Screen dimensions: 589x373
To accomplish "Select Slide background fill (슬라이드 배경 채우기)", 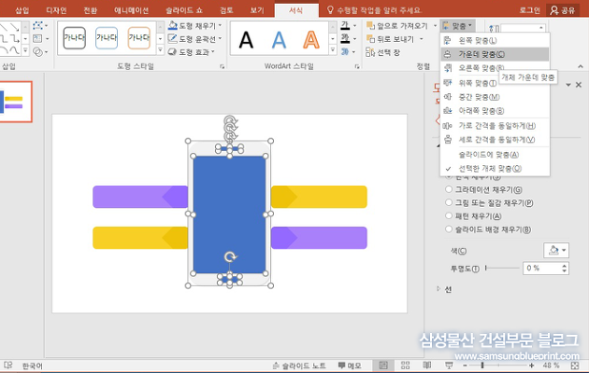I will tap(449, 229).
